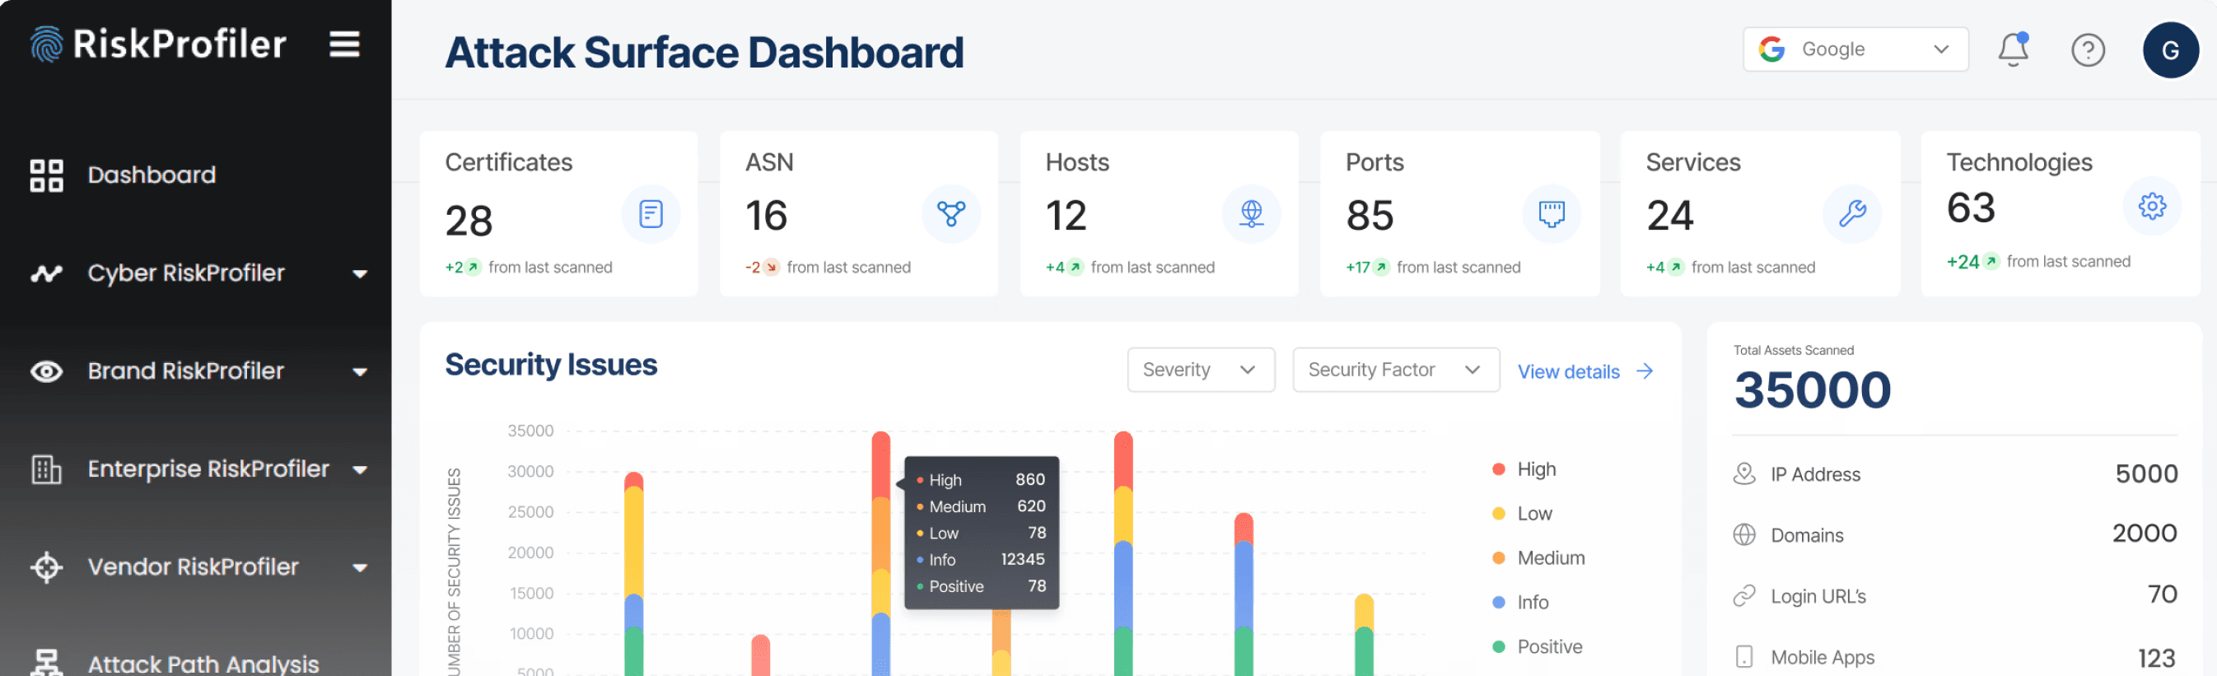This screenshot has width=2217, height=676.
Task: Click the Domains globe icon
Action: coord(1743,535)
